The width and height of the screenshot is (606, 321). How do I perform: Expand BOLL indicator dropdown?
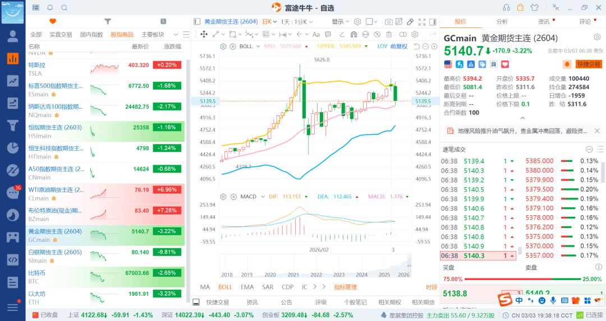tap(258, 46)
